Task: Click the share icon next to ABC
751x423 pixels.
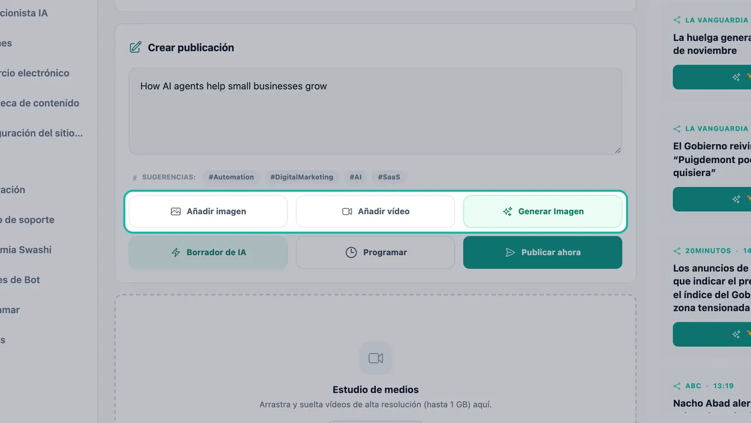Action: (677, 386)
